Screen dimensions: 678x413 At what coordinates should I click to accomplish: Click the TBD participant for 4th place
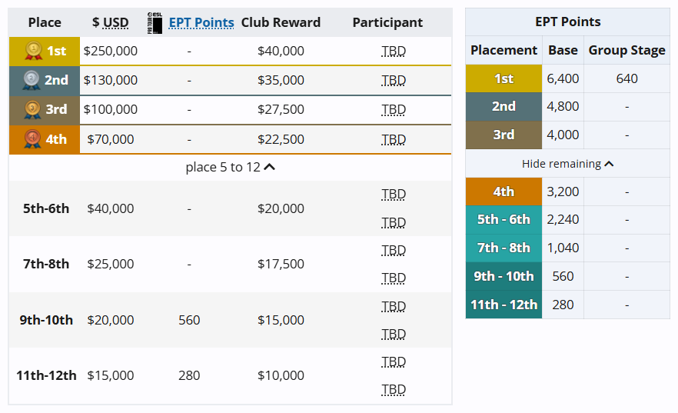tap(394, 139)
